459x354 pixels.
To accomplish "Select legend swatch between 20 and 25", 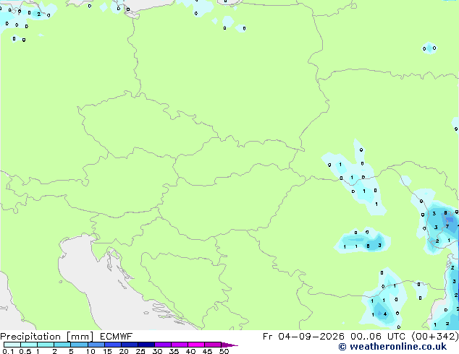I will (x=130, y=345).
